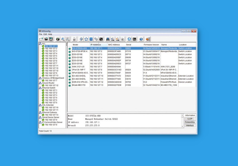Switch to the Forwarding tab
The image size is (238, 166).
click(190, 122)
